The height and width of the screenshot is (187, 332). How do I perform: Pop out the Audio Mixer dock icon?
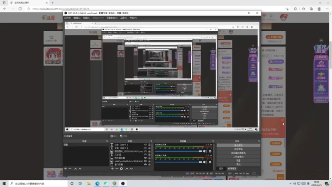213,141
